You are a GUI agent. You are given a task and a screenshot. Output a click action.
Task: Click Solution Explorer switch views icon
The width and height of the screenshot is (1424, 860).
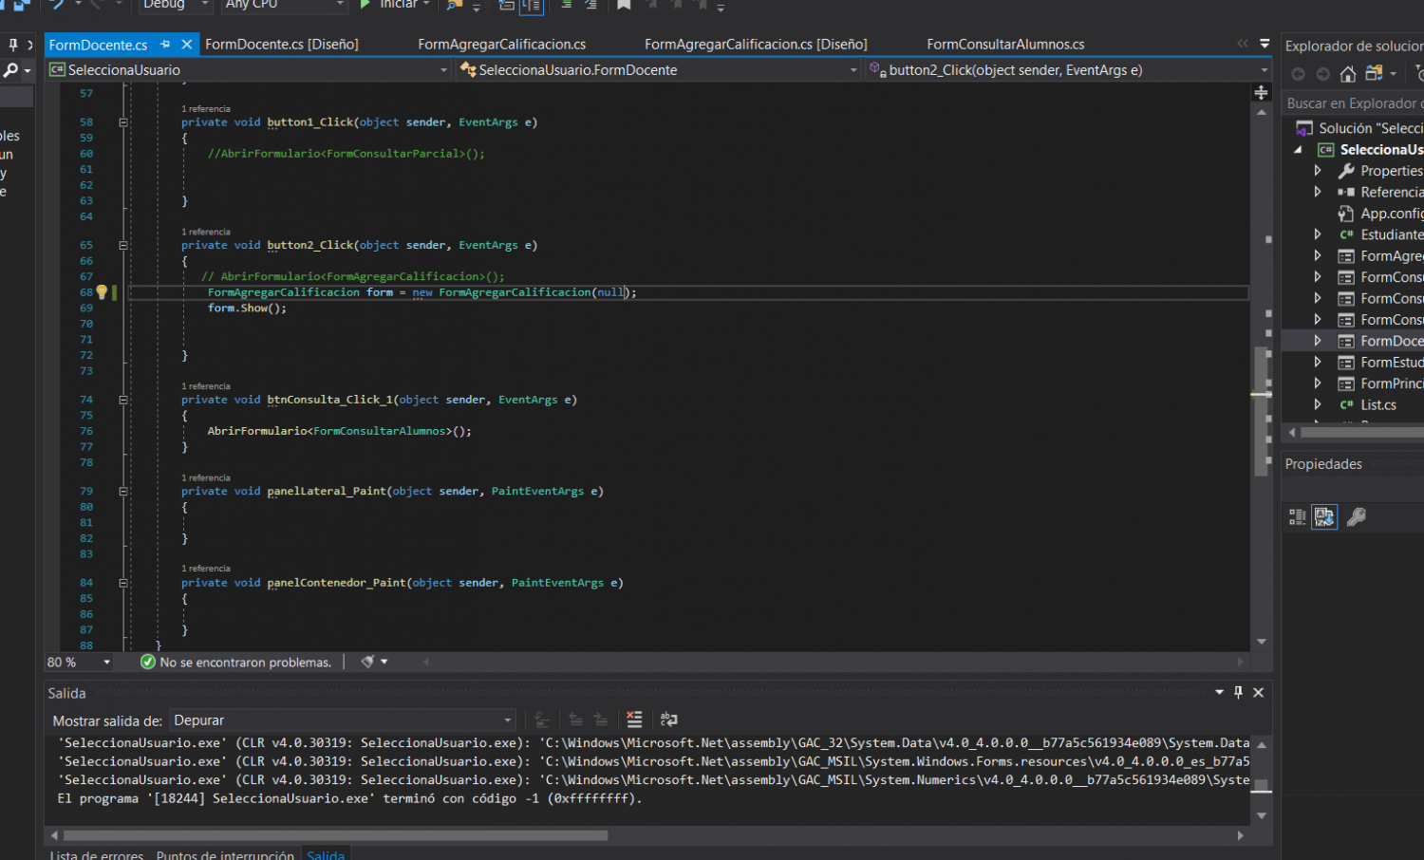(x=1374, y=73)
